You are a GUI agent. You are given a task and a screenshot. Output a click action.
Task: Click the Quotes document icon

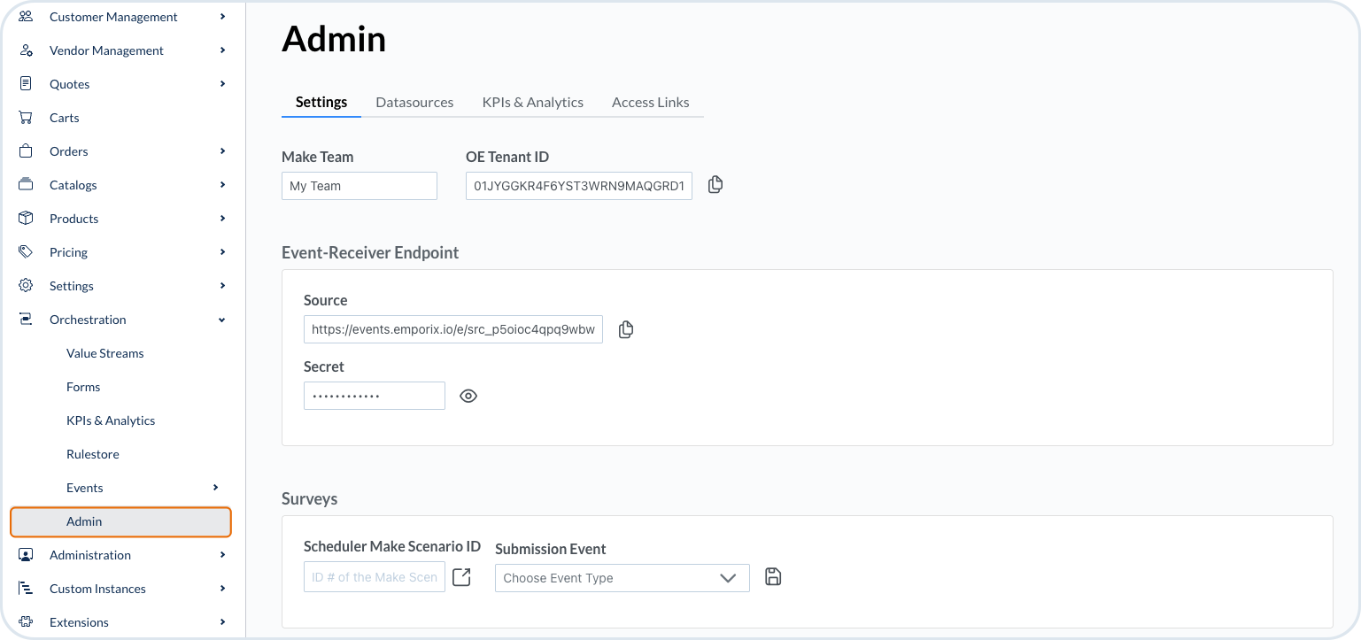click(x=26, y=84)
